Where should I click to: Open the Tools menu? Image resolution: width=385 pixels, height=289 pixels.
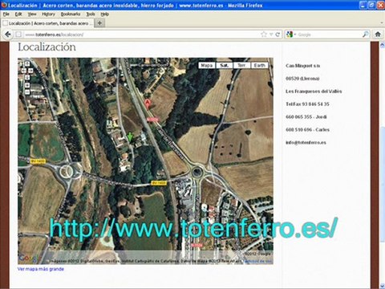click(91, 14)
